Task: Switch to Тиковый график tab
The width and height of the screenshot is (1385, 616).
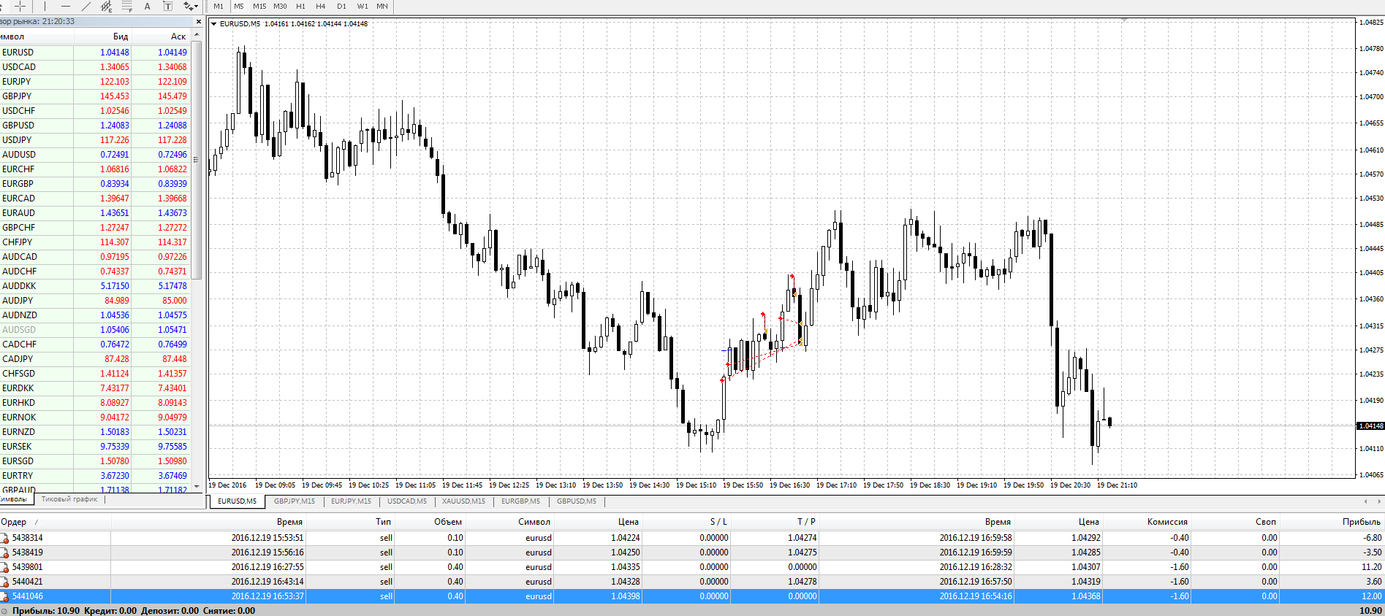Action: pos(69,499)
